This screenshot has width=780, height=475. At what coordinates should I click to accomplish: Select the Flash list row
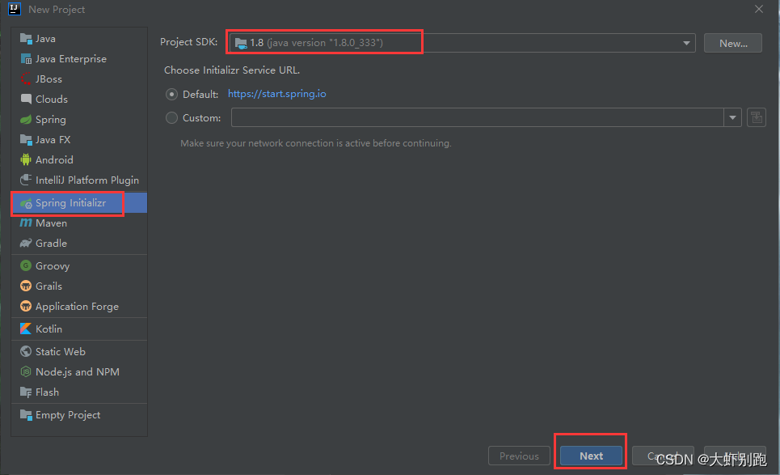coord(79,392)
